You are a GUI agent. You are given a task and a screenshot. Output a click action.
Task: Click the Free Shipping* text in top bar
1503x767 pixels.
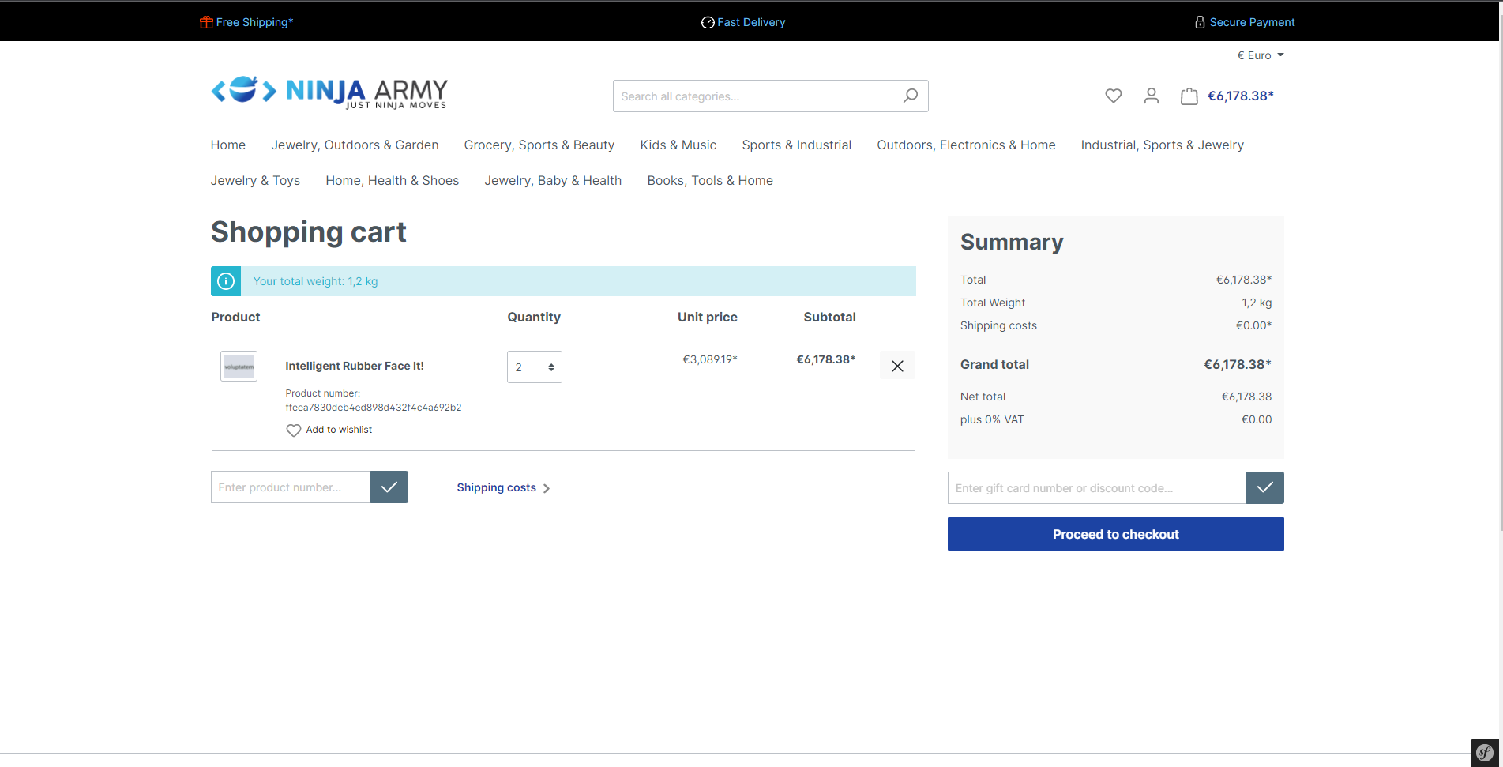(x=254, y=22)
